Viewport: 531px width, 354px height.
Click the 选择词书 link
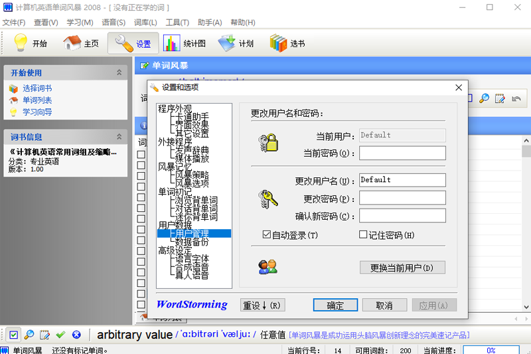coord(37,88)
